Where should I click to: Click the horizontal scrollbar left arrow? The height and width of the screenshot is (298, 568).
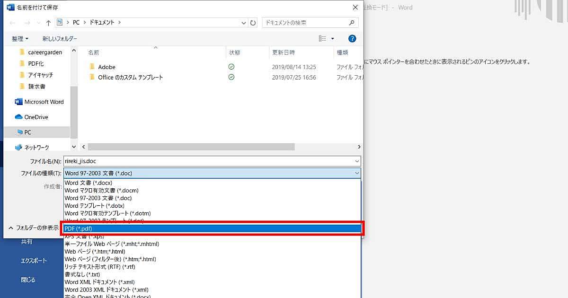pos(84,147)
